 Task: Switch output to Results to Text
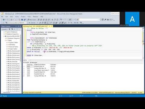pos(60,23)
